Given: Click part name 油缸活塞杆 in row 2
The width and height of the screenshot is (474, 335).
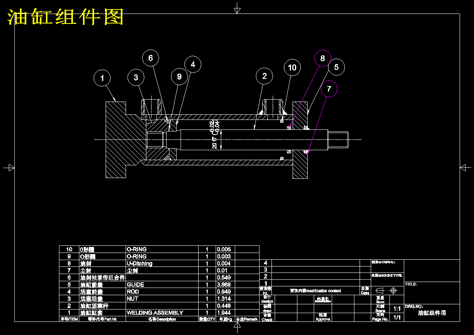Looking at the screenshot, I should tap(94, 306).
